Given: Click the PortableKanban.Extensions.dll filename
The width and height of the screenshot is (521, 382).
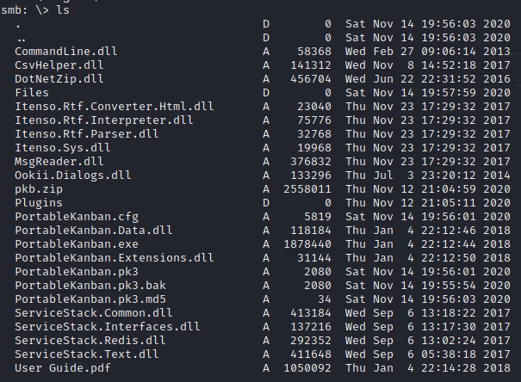Looking at the screenshot, I should pos(115,257).
